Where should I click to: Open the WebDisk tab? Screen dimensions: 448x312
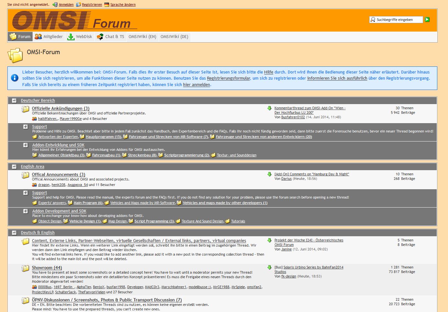(80, 36)
